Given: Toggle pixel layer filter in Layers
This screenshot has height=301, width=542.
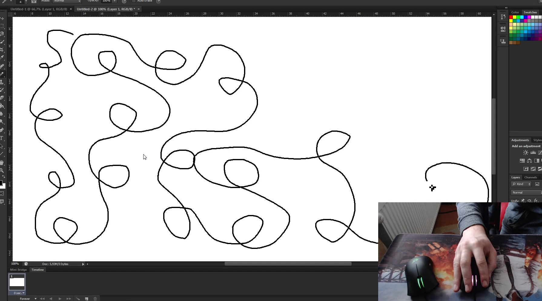Looking at the screenshot, I should (x=537, y=184).
